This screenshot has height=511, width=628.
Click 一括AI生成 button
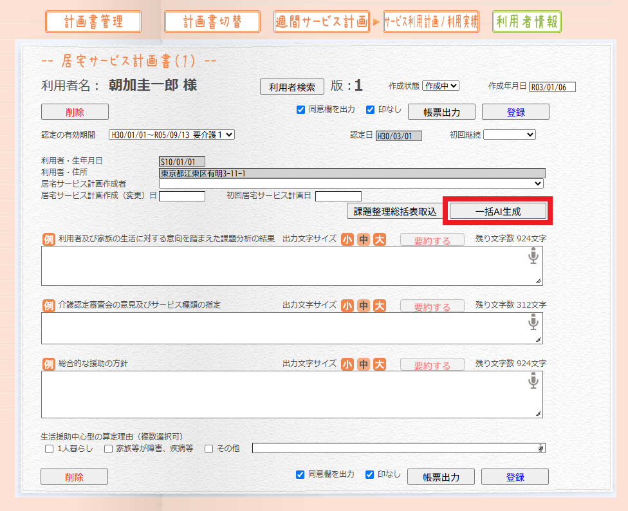point(497,211)
